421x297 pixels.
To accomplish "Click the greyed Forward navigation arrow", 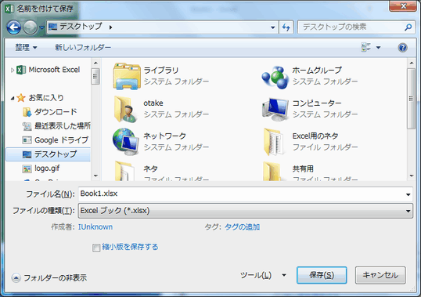I will tap(30, 27).
